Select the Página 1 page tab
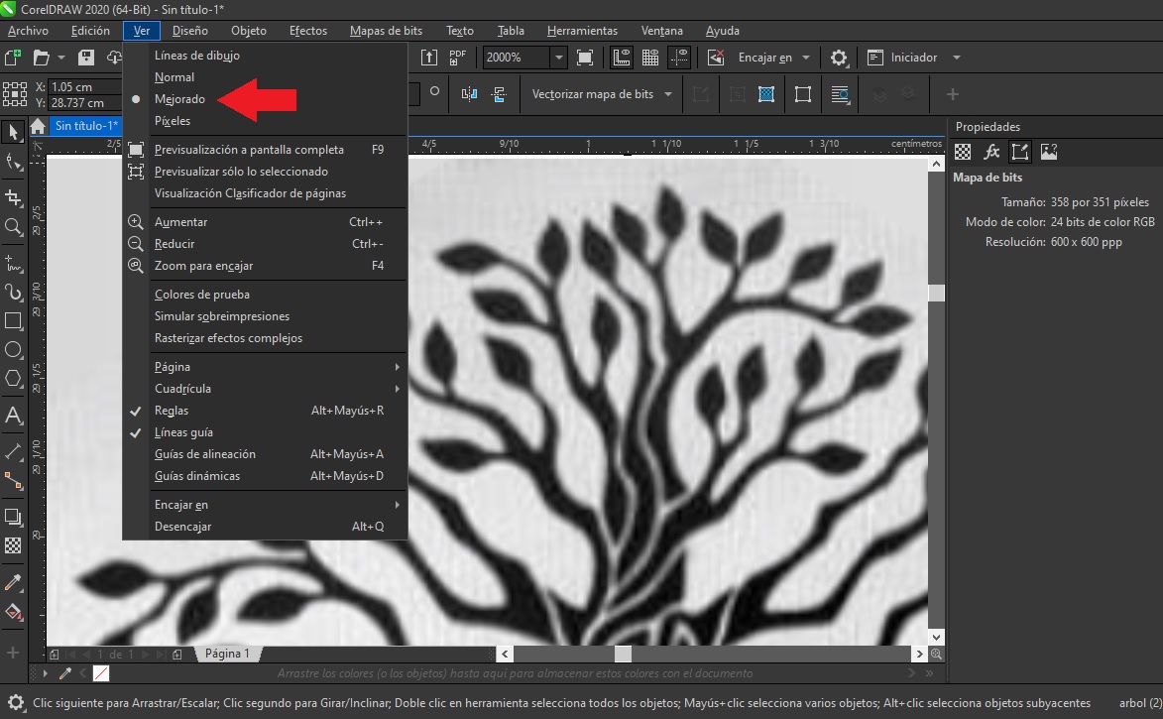Viewport: 1163px width, 719px height. pos(227,654)
